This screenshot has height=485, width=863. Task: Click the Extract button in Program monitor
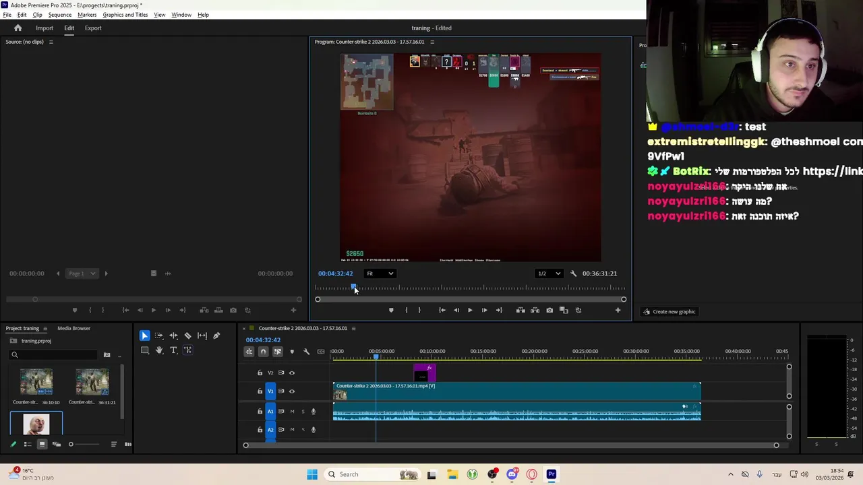535,311
